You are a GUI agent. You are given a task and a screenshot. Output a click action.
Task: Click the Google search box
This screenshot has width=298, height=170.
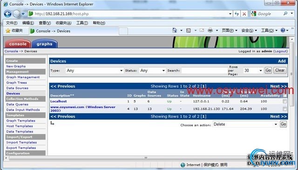[270, 14]
